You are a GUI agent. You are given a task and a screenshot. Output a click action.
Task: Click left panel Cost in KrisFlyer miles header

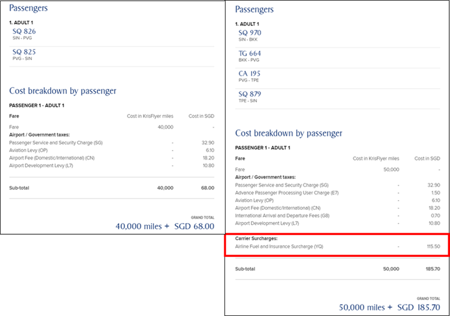[150, 116]
